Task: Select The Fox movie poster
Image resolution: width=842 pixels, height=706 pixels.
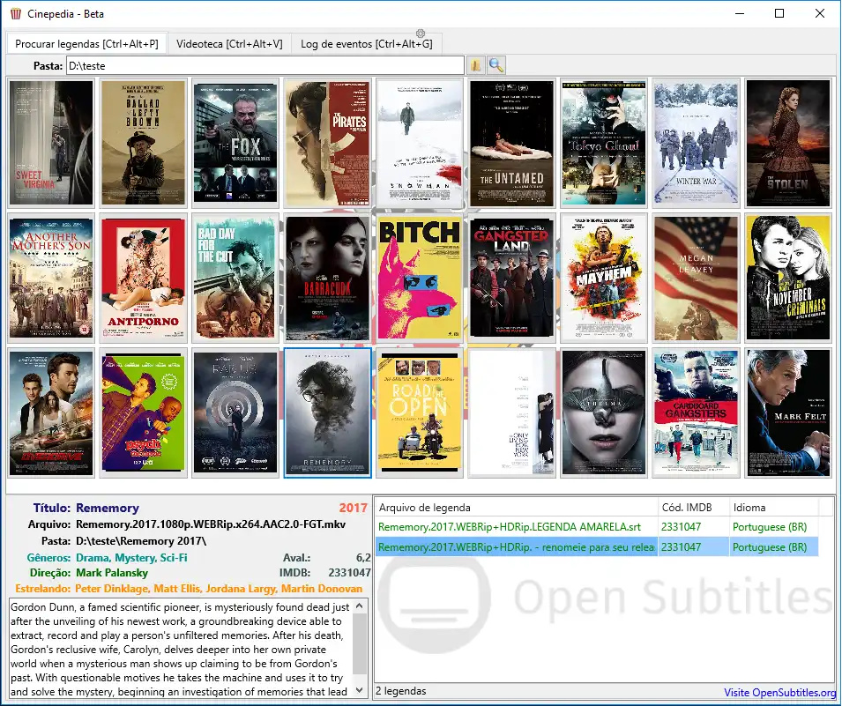Action: [235, 143]
